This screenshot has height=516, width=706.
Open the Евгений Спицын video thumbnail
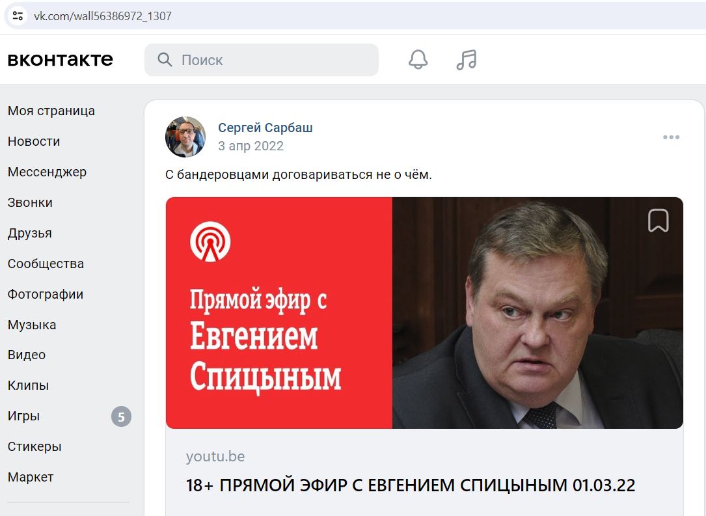coord(424,313)
